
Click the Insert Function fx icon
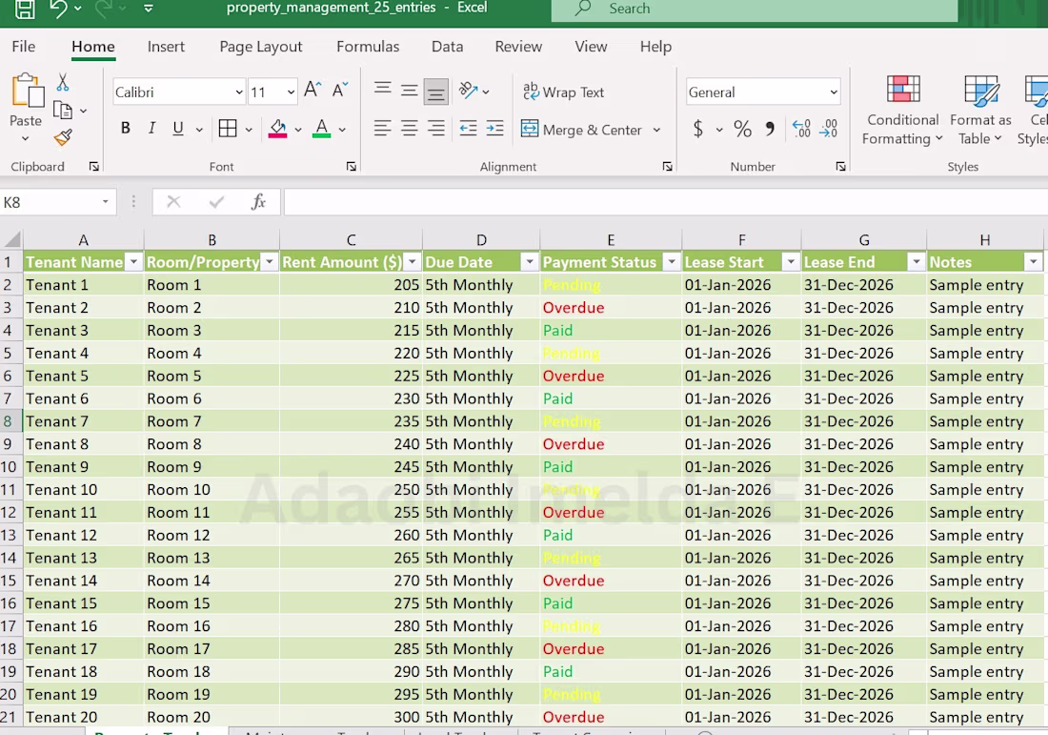tap(258, 201)
